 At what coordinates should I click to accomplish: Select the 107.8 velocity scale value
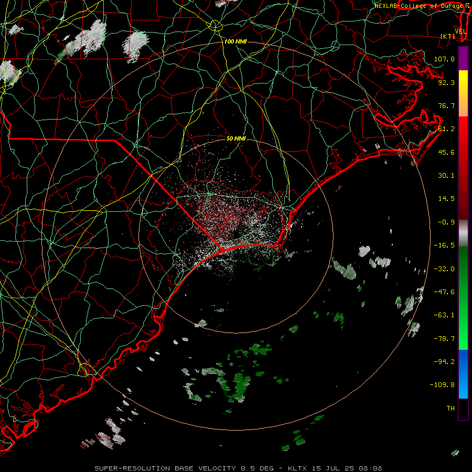(x=444, y=59)
